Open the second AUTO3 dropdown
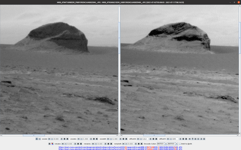The height and width of the screenshot is (150, 241). tap(172, 143)
